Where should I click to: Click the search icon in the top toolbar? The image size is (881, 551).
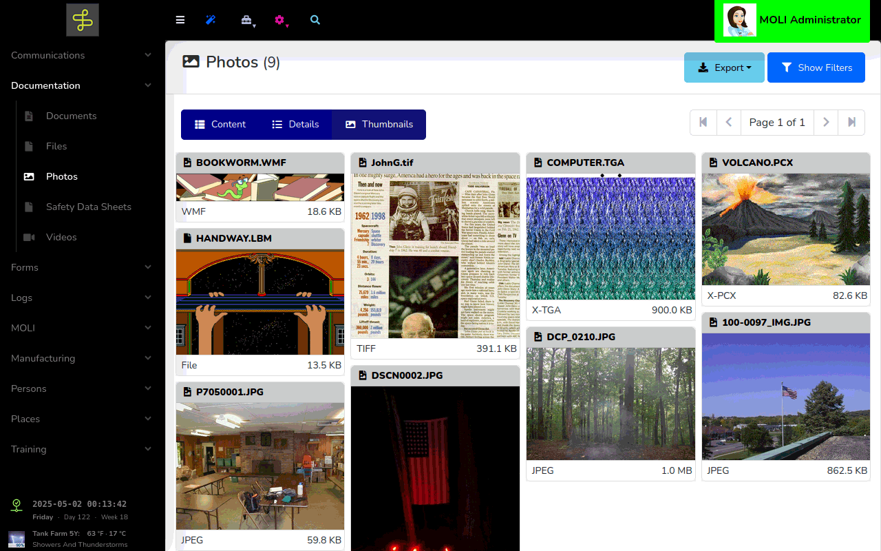click(x=315, y=20)
